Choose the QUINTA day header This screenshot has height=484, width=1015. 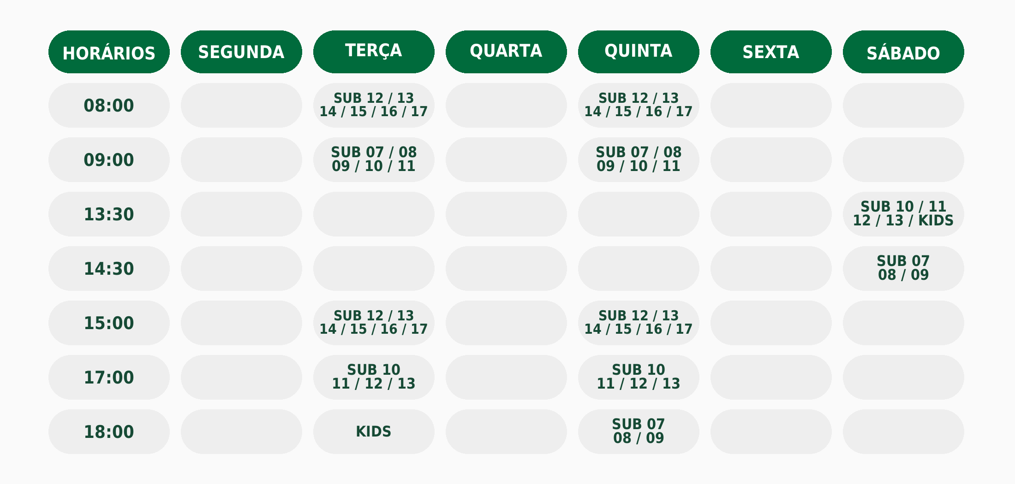pos(639,52)
